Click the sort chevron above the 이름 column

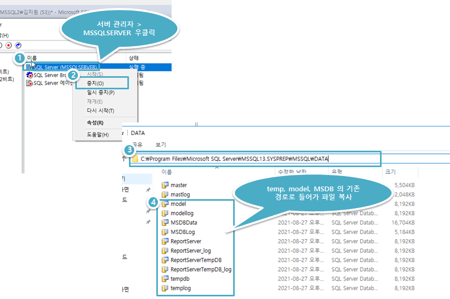217,168
